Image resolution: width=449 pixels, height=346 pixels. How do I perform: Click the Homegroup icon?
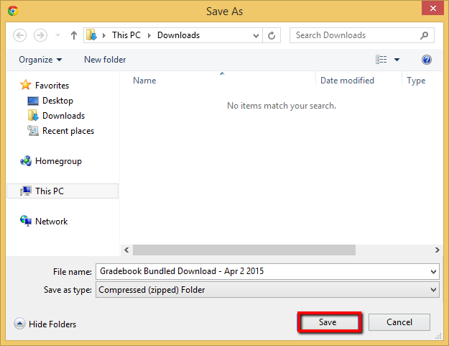[x=26, y=161]
